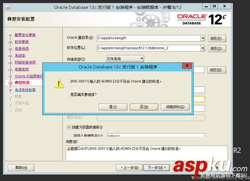Click 浏览(R) browse button for base directory
250x181 pixels.
217,39
